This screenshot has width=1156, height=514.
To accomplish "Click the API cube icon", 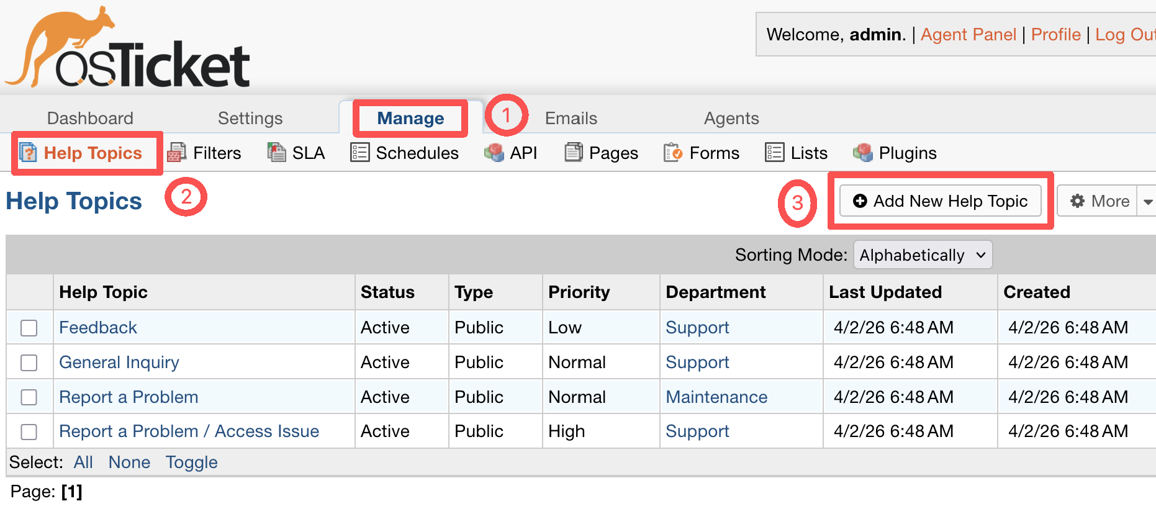I will tap(494, 153).
